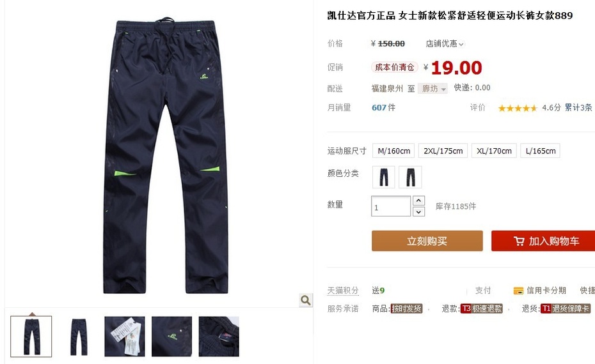Viewport: 595px width, 364px height.
Task: Click the magnifier zoom icon on product image
Action: point(306,300)
